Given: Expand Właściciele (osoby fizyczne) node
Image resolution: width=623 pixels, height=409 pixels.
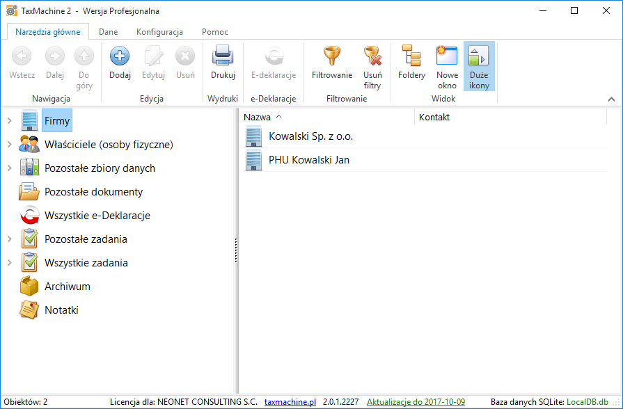Looking at the screenshot, I should [9, 145].
